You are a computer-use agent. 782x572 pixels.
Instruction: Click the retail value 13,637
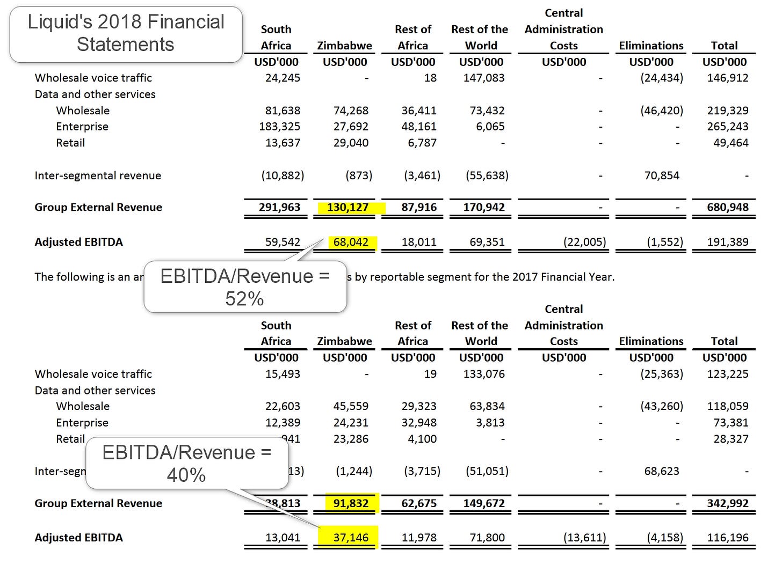(x=283, y=143)
